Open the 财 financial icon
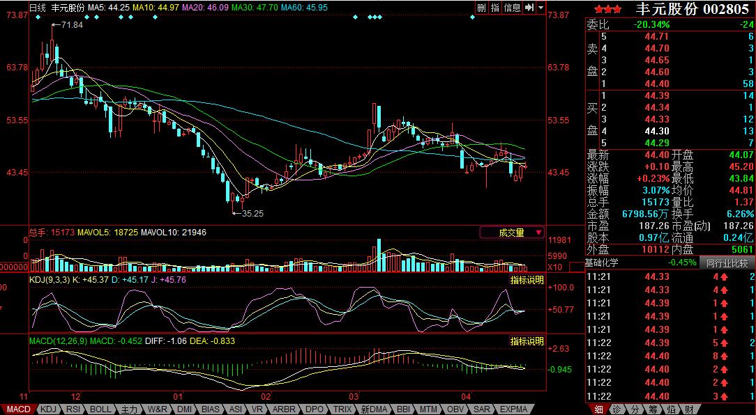The width and height of the screenshot is (756, 415). pyautogui.click(x=689, y=409)
